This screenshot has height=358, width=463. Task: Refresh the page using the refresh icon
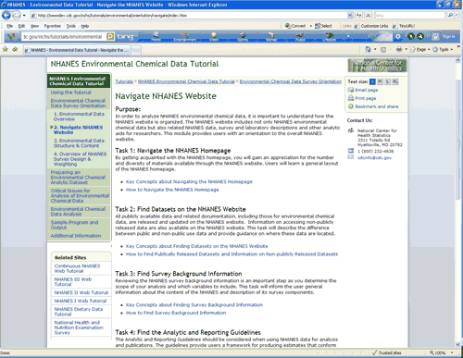[x=358, y=15]
